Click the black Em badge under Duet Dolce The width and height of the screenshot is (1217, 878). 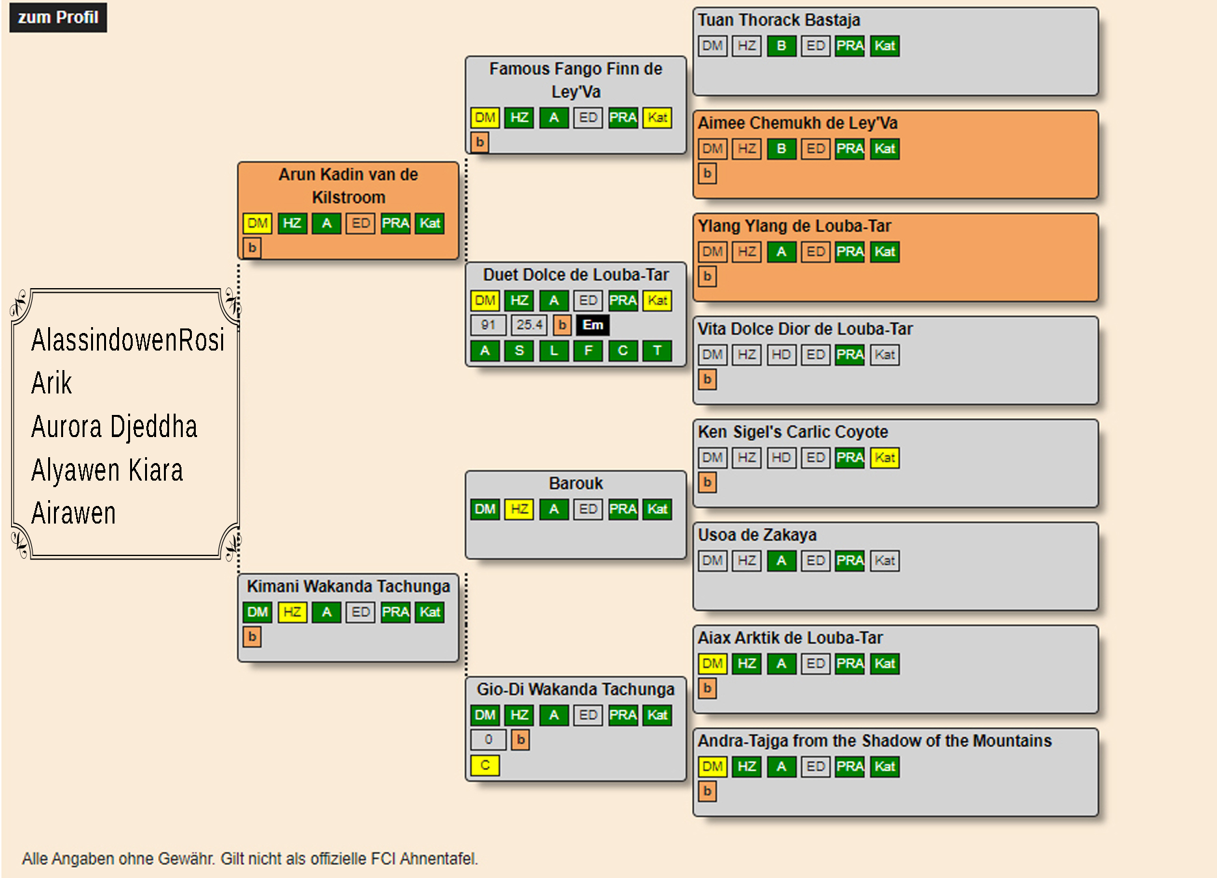(593, 325)
